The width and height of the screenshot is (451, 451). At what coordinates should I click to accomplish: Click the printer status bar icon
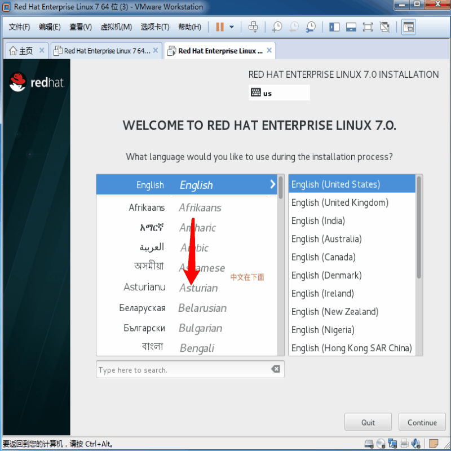tap(404, 444)
